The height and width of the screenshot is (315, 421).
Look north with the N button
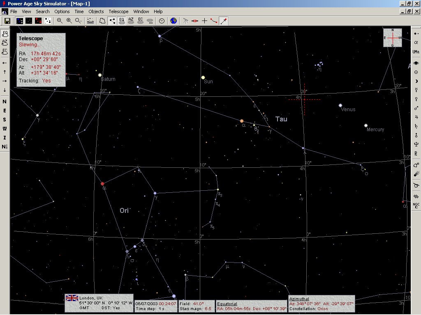(x=5, y=102)
